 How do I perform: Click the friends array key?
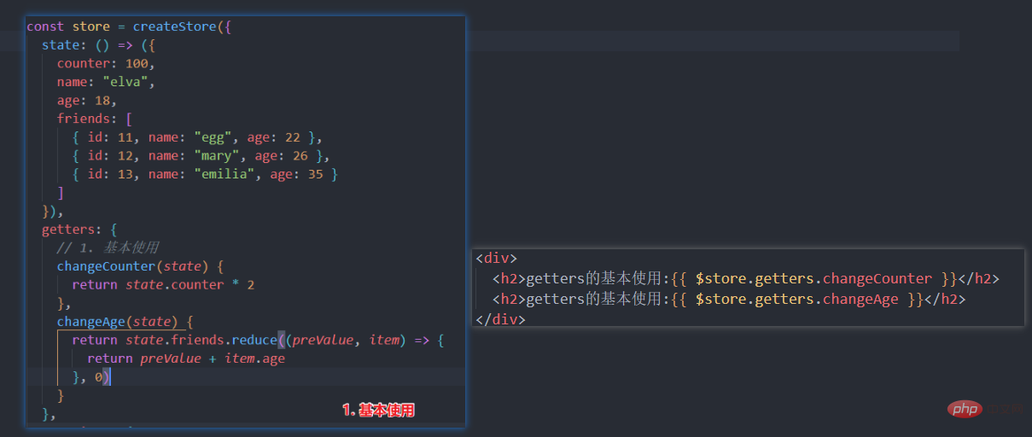84,119
